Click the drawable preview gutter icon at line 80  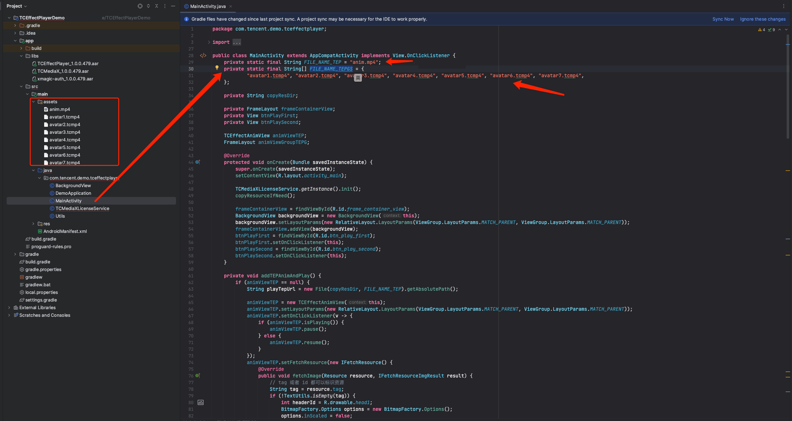200,403
